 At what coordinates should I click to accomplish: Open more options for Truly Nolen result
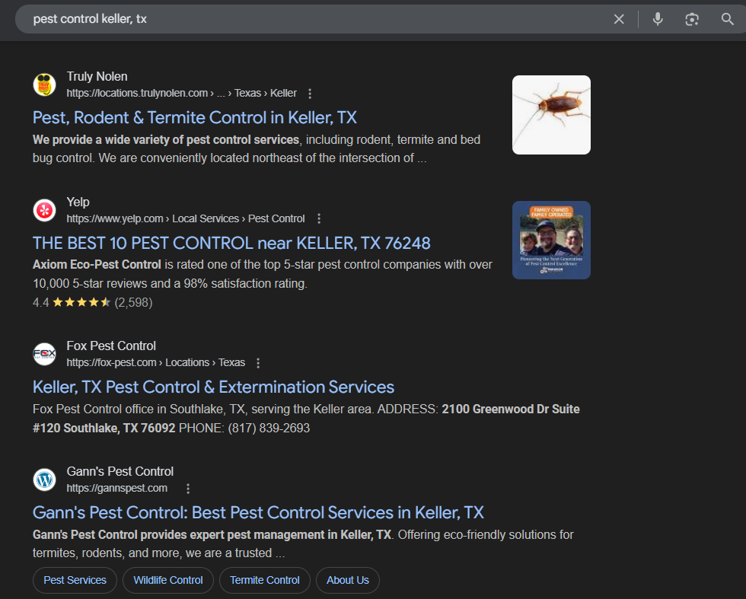(310, 94)
